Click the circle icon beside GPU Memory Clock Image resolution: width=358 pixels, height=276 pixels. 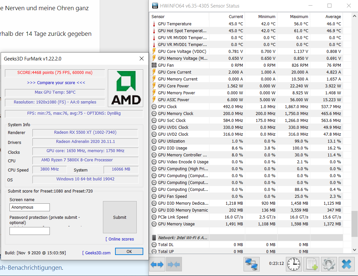pos(154,113)
